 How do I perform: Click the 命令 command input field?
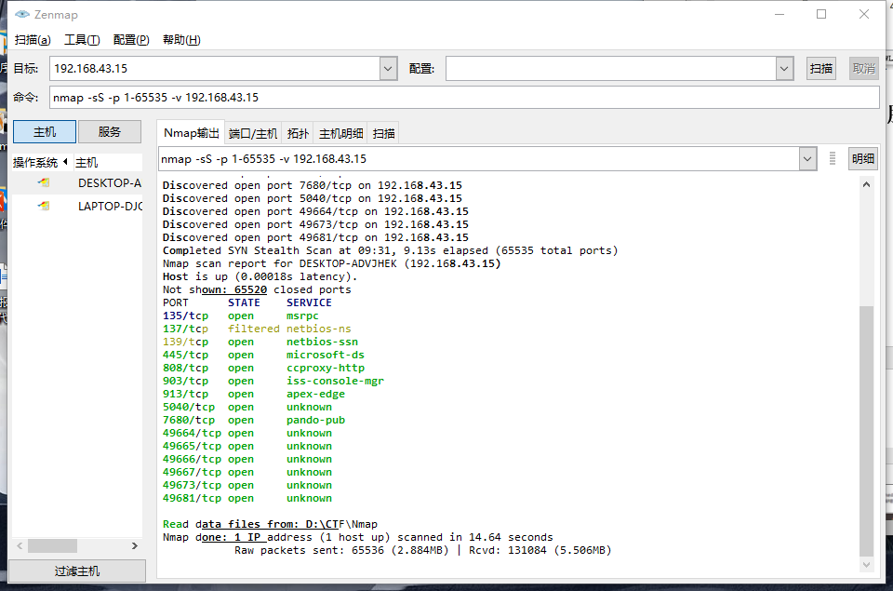[464, 98]
